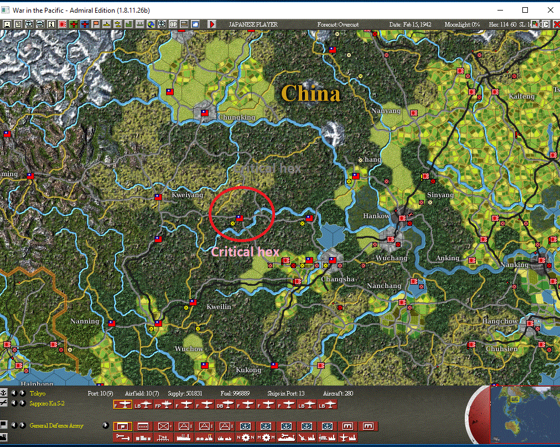
Task: Click the Japanese unit flag at Hankow
Action: pyautogui.click(x=402, y=218)
